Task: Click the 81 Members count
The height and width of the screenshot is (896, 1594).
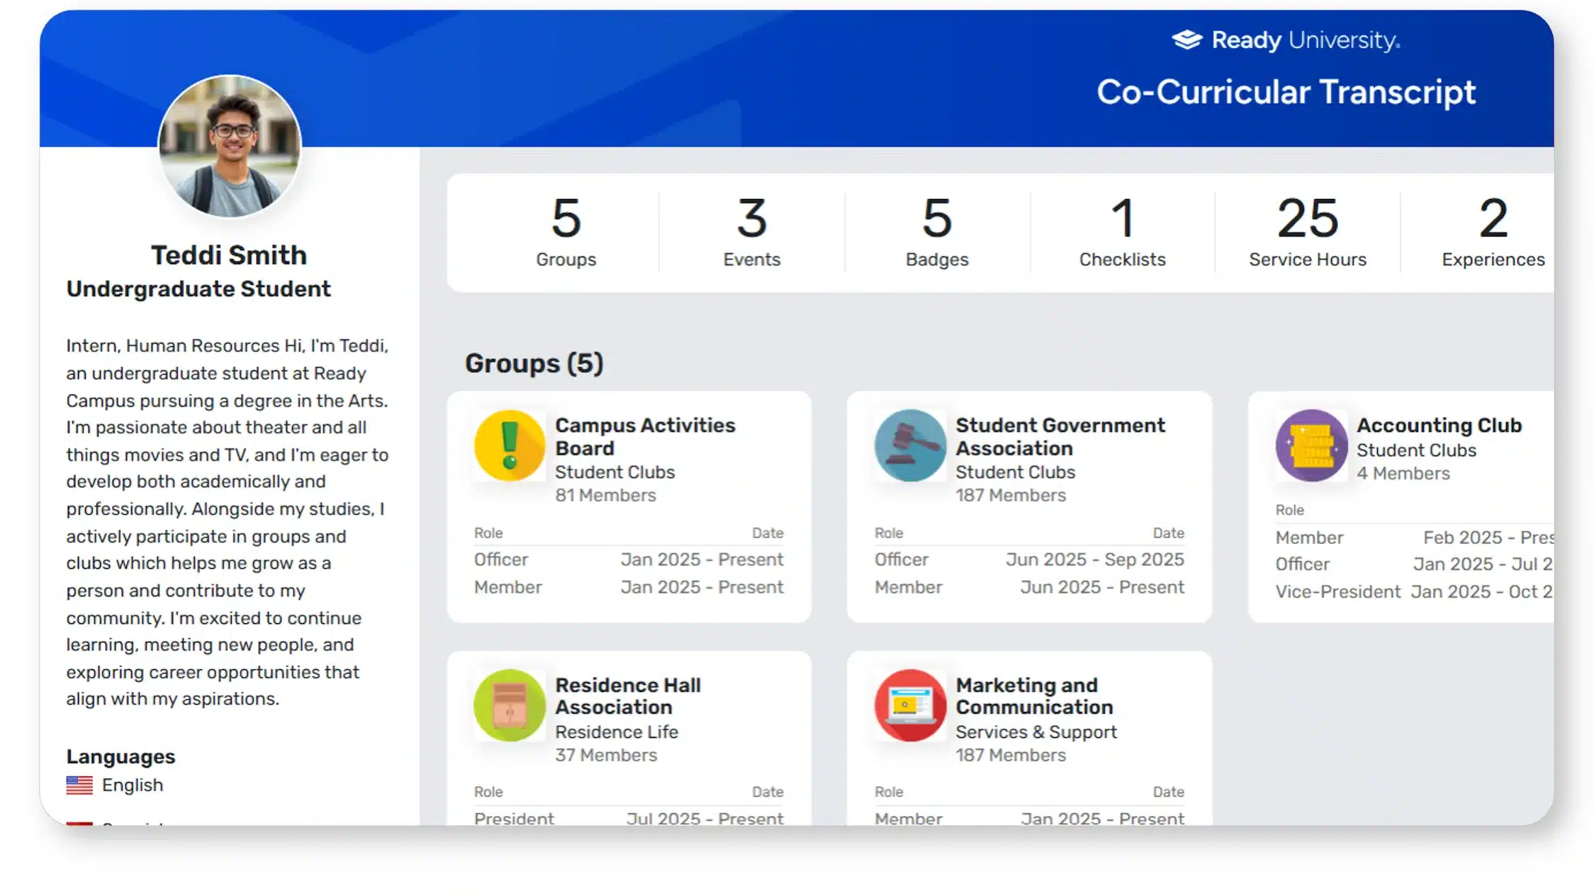Action: click(605, 495)
